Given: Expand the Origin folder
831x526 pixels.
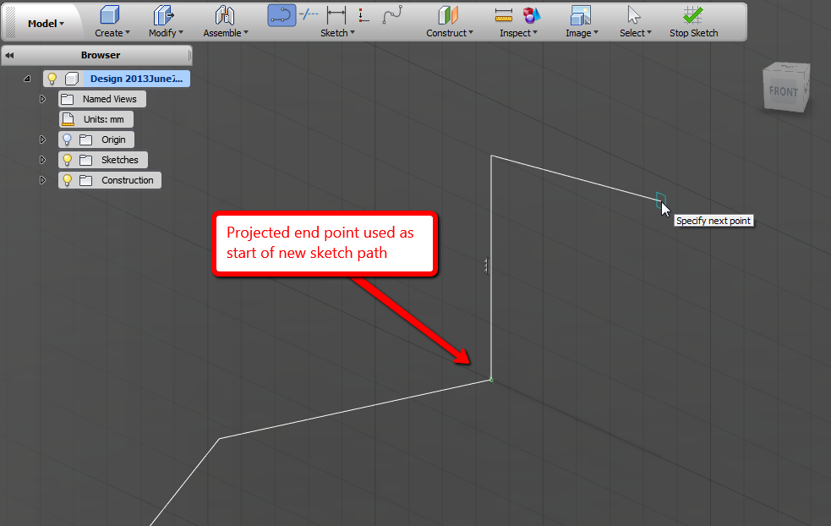Looking at the screenshot, I should coord(42,140).
